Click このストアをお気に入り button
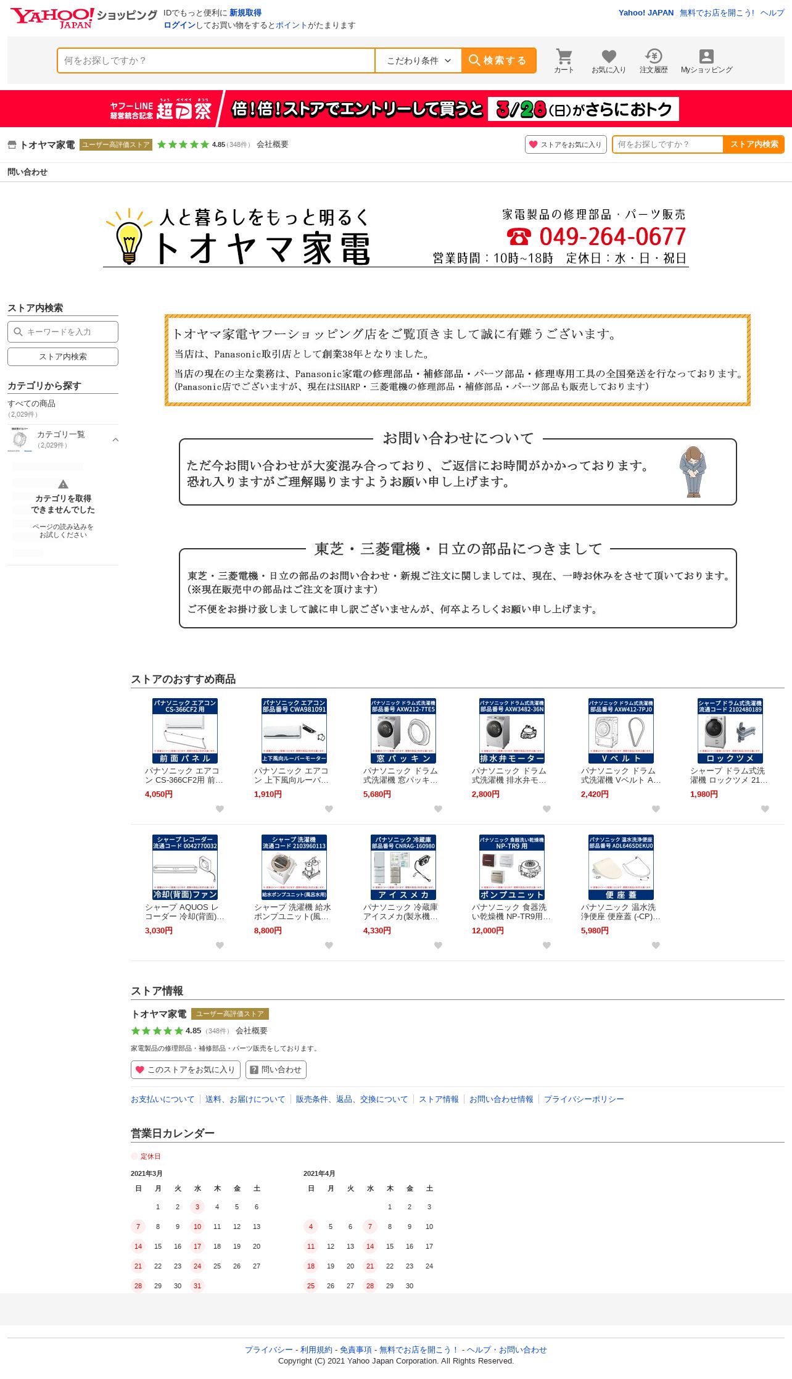 tap(186, 1070)
